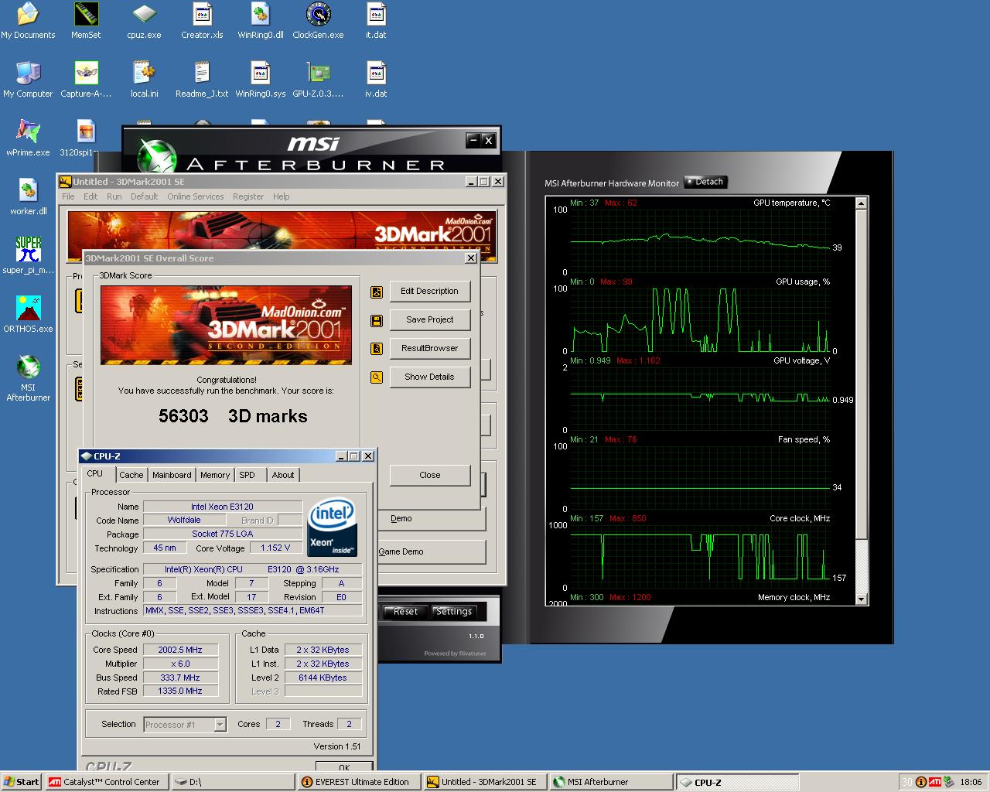Open ATI tray icon in system tray
Image resolution: width=990 pixels, height=792 pixels.
point(935,782)
